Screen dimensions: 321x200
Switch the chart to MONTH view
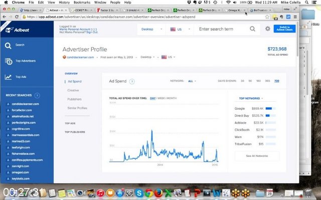point(172,98)
